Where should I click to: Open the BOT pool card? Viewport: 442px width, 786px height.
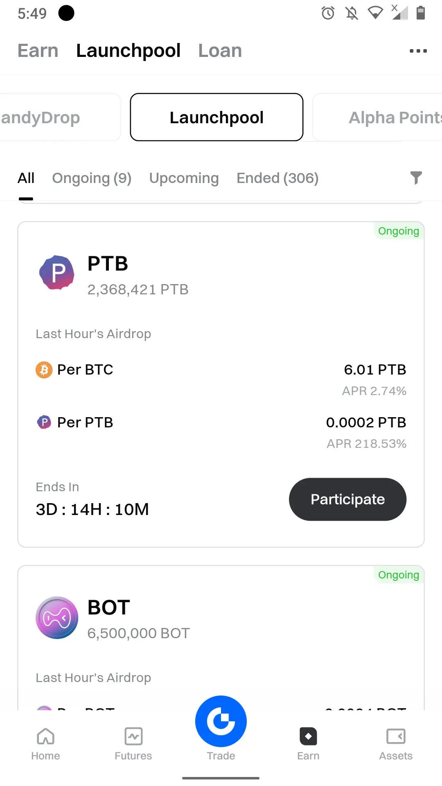(x=221, y=638)
